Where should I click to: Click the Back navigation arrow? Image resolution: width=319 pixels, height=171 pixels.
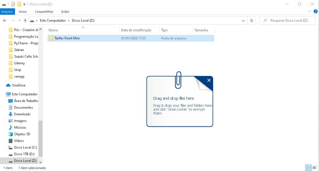click(x=5, y=21)
